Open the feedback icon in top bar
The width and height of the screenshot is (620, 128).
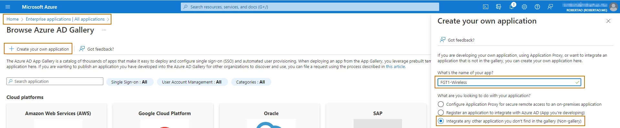click(x=550, y=7)
